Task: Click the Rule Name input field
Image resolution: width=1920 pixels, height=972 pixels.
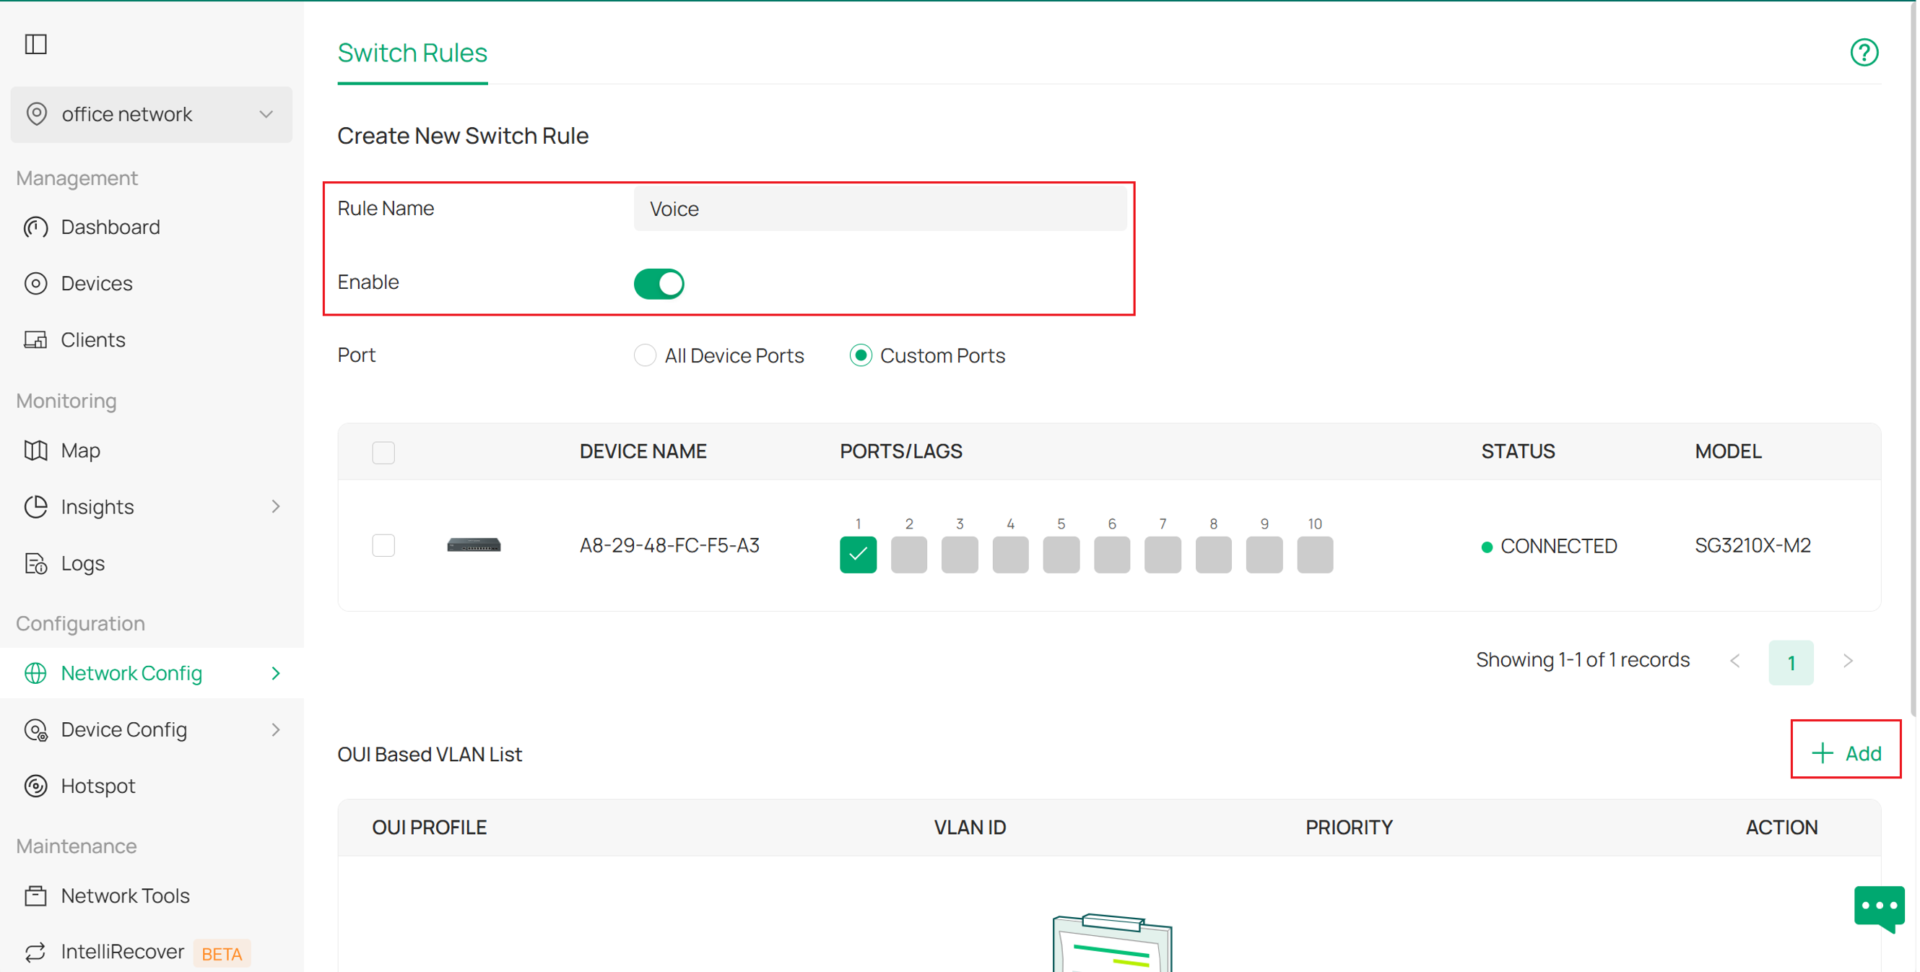Action: 880,209
